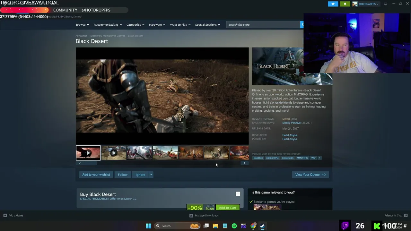Expand the Browse menu

pos(83,25)
